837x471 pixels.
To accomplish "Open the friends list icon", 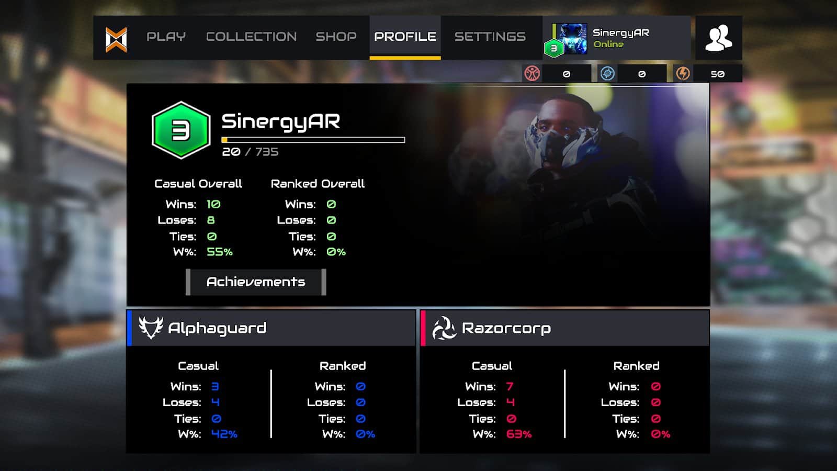I will click(718, 38).
